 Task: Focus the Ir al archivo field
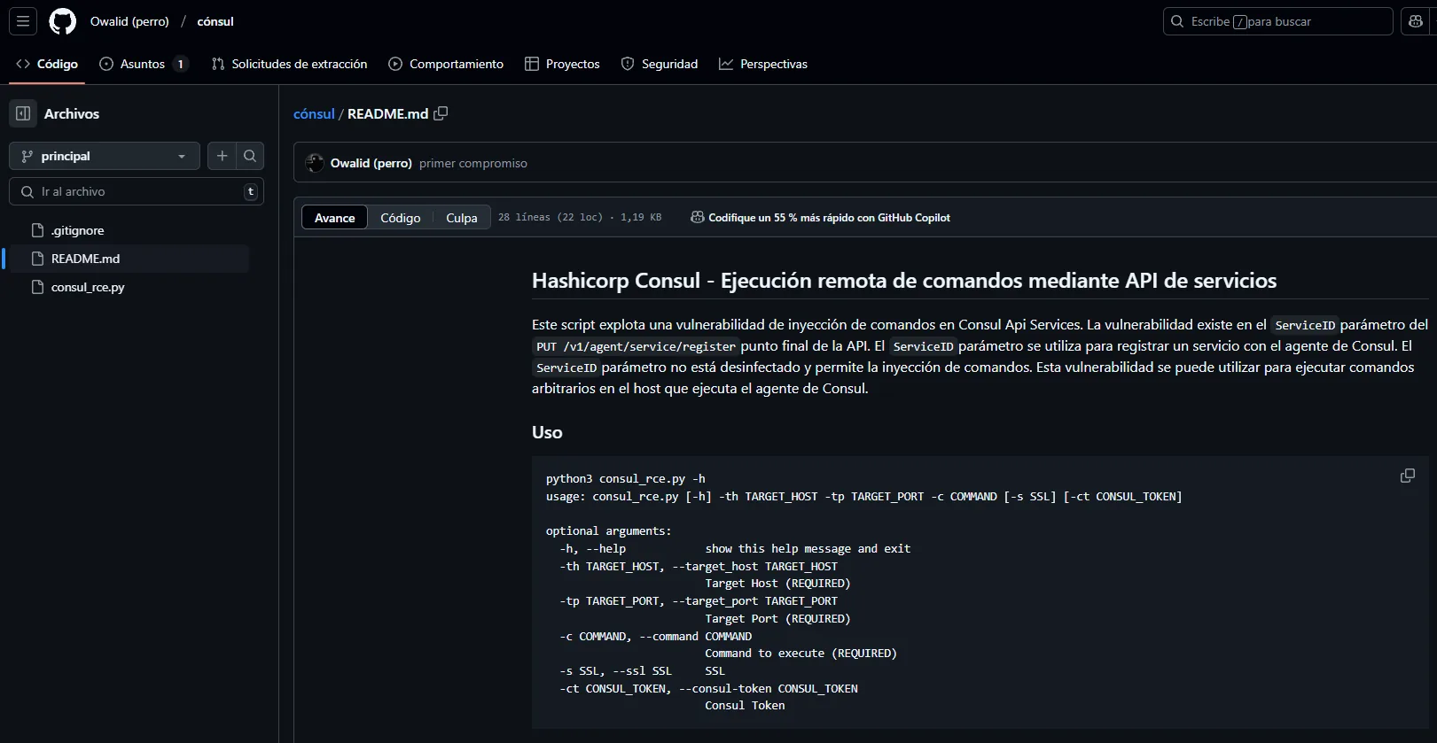[137, 191]
